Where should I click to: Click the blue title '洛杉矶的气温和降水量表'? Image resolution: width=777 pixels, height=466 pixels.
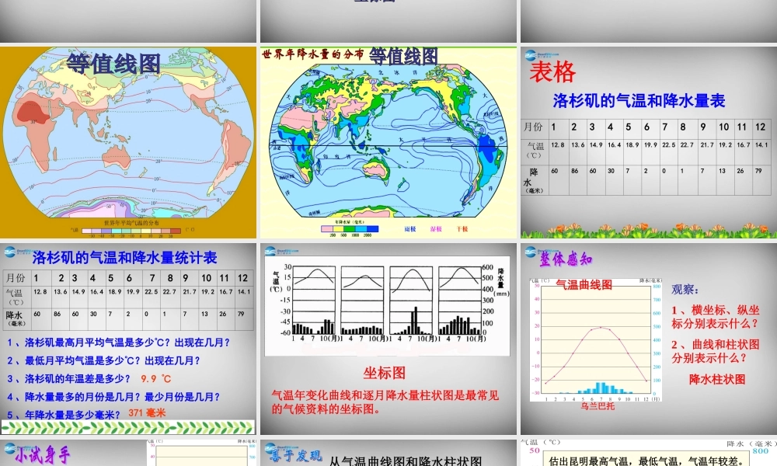[x=639, y=100]
